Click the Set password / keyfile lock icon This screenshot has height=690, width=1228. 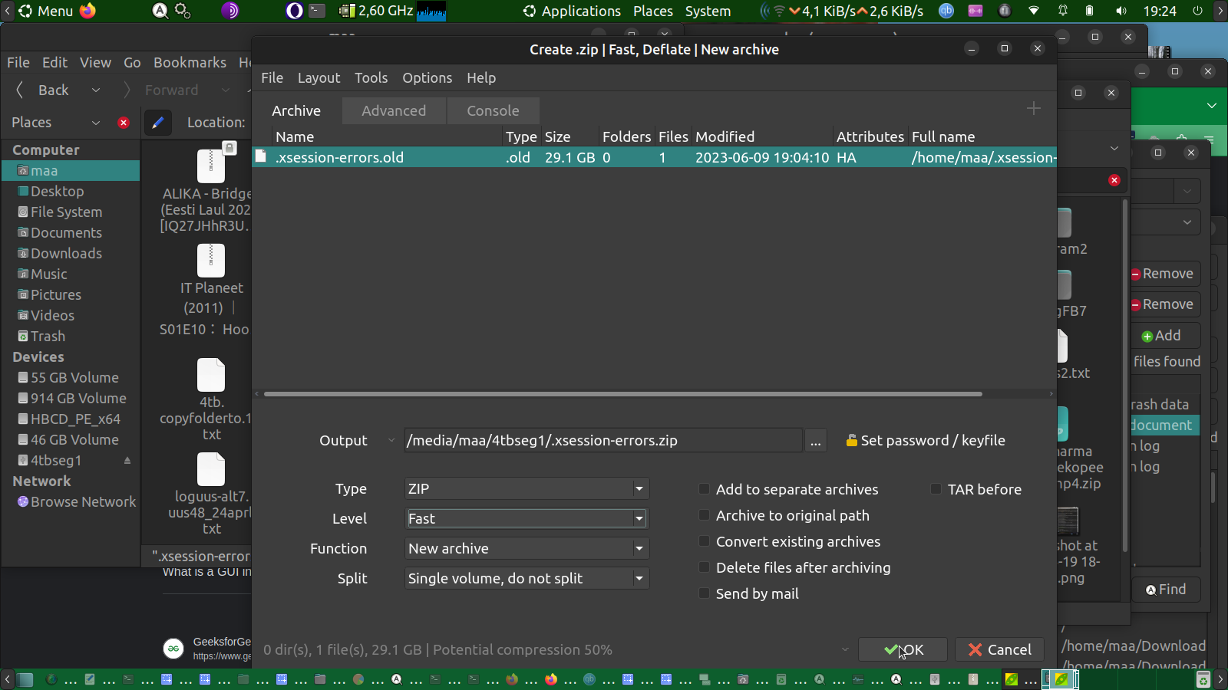(x=851, y=441)
